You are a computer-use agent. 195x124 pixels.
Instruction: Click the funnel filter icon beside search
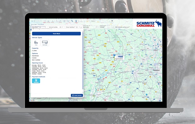point(112,21)
